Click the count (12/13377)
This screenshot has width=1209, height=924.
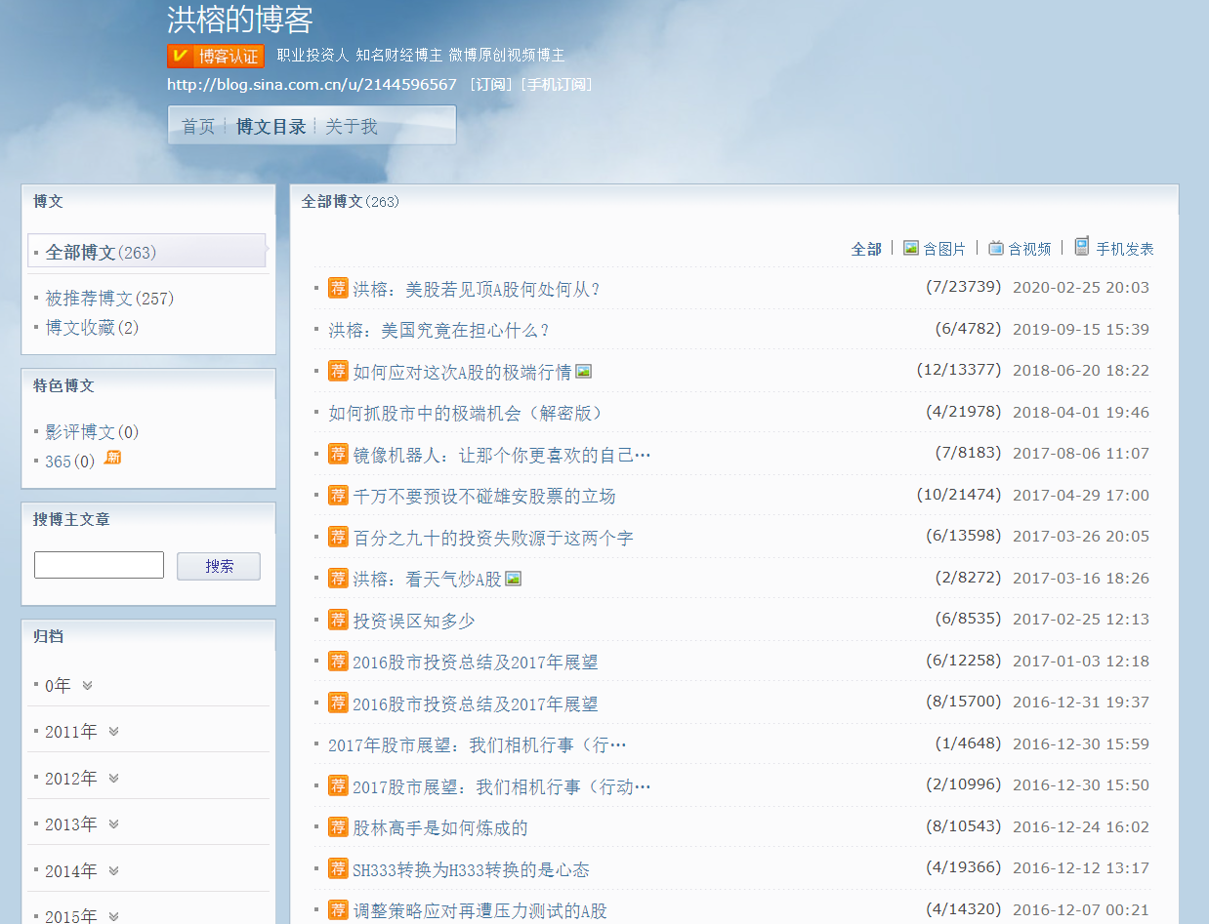tap(959, 370)
